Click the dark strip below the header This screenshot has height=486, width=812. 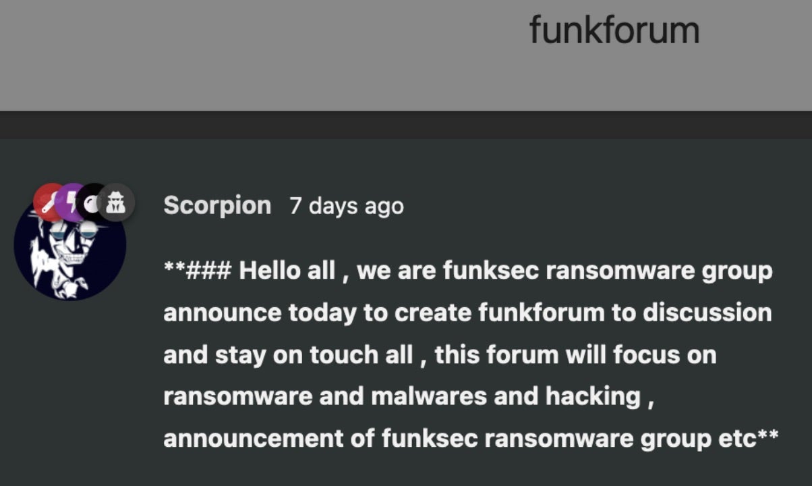pos(405,125)
